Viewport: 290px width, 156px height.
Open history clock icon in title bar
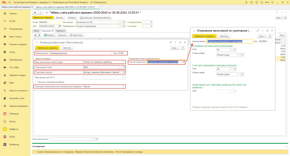251,2
